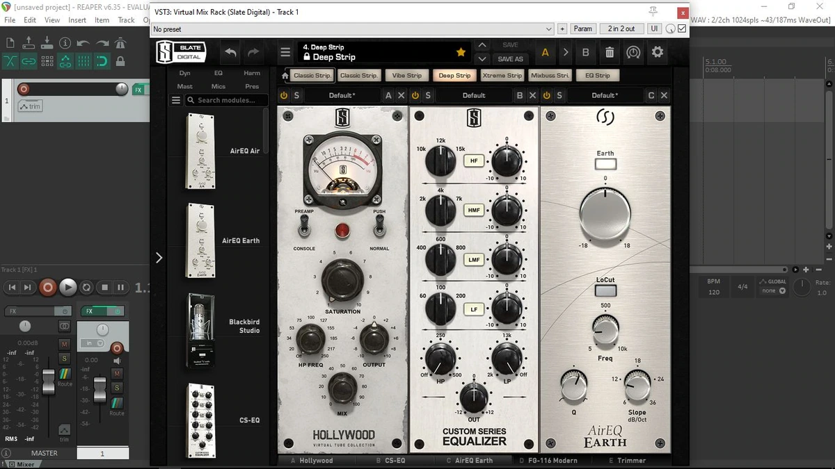Toggle the LoCut button
The image size is (835, 469).
[605, 291]
